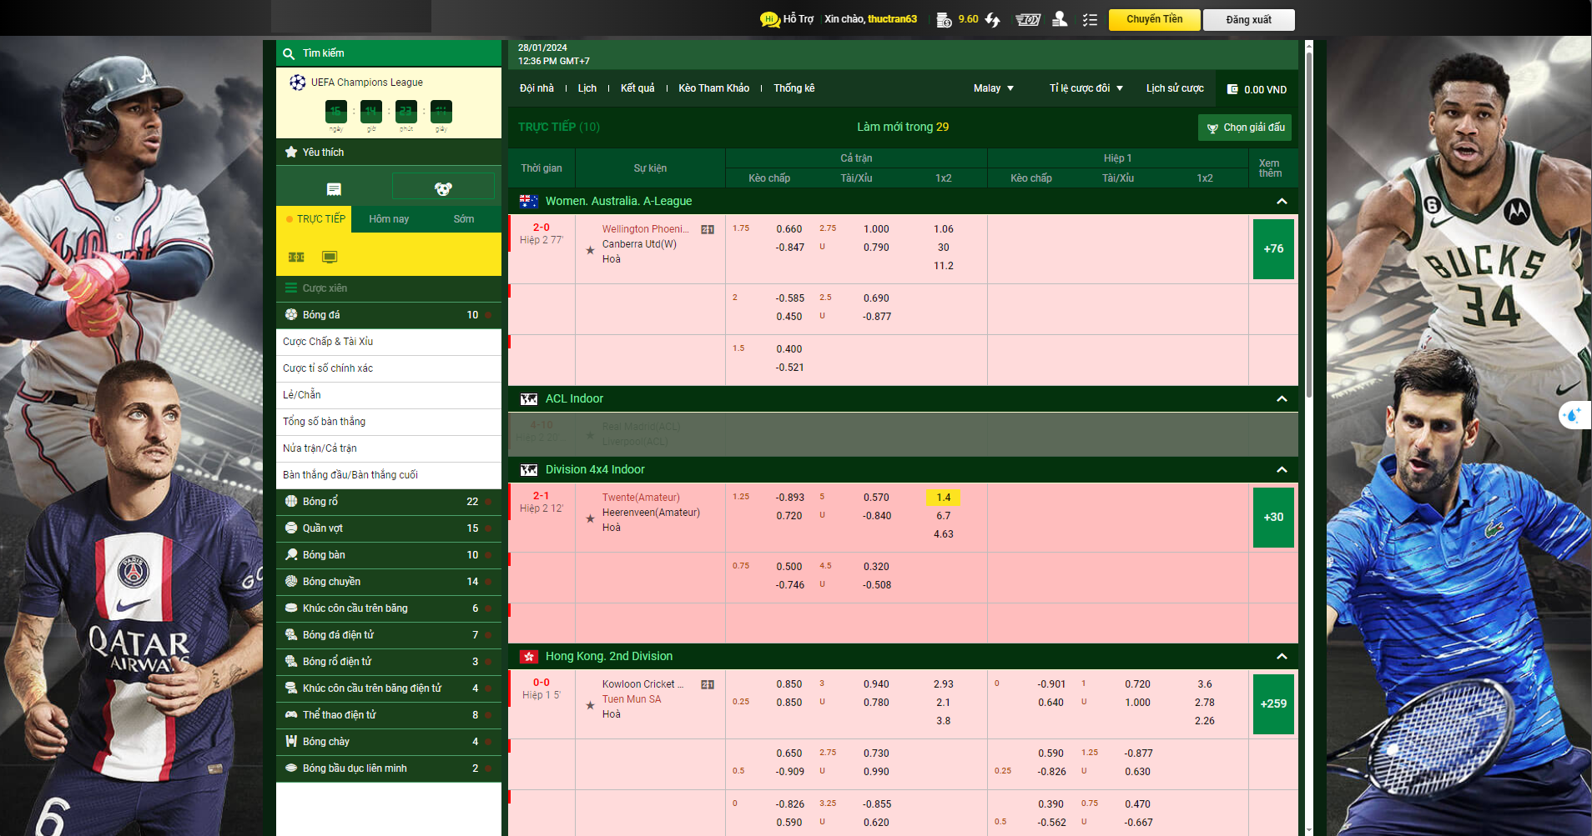The width and height of the screenshot is (1592, 836).
Task: Select the soccer ball sports icon
Action: tap(443, 189)
